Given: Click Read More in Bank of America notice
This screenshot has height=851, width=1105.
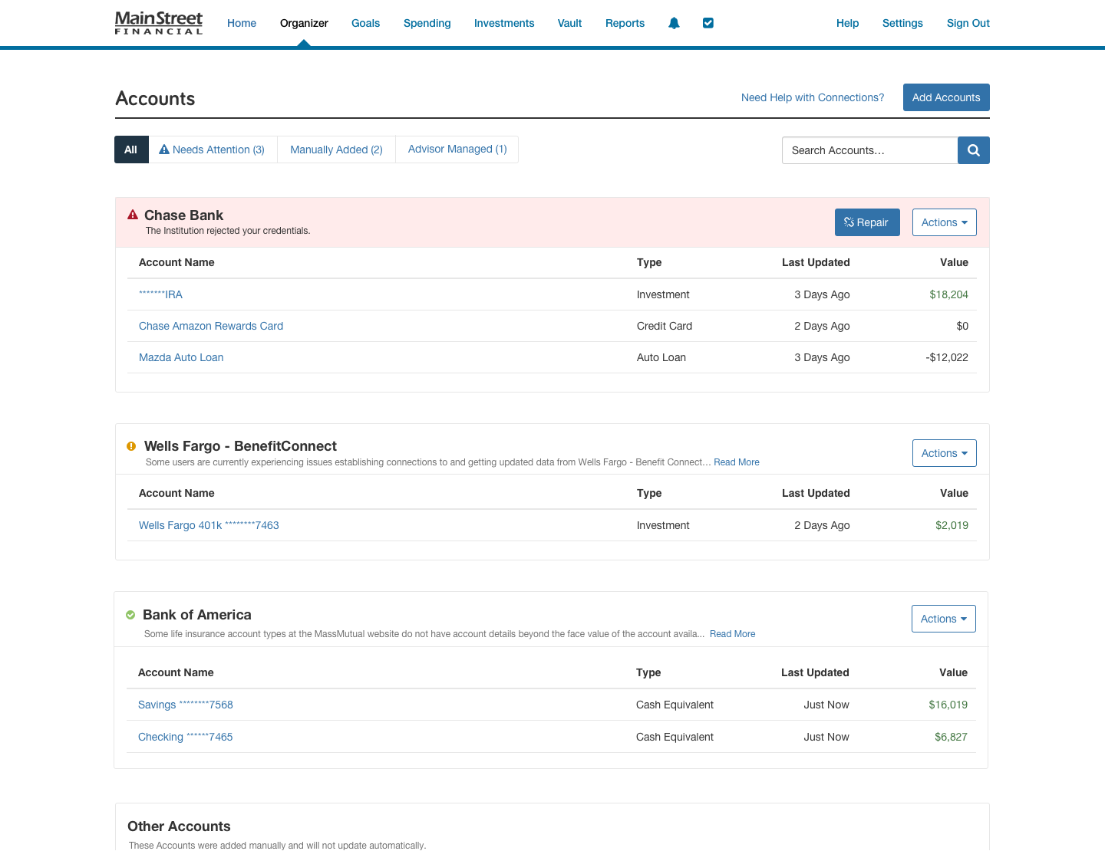Looking at the screenshot, I should pos(732,634).
